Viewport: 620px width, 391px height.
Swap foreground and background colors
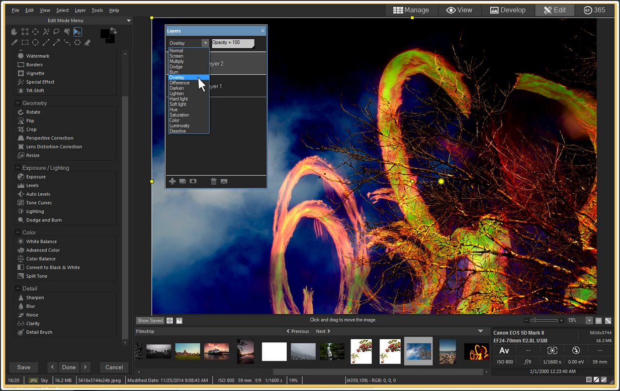114,32
